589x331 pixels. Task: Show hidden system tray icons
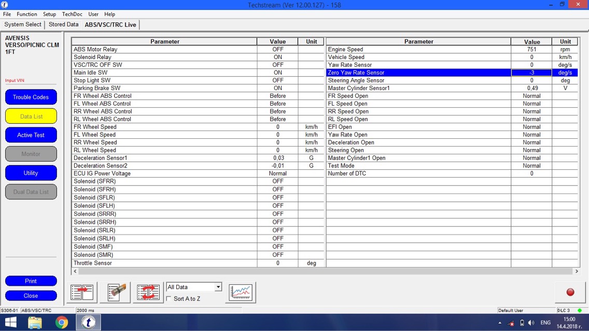[500, 323]
